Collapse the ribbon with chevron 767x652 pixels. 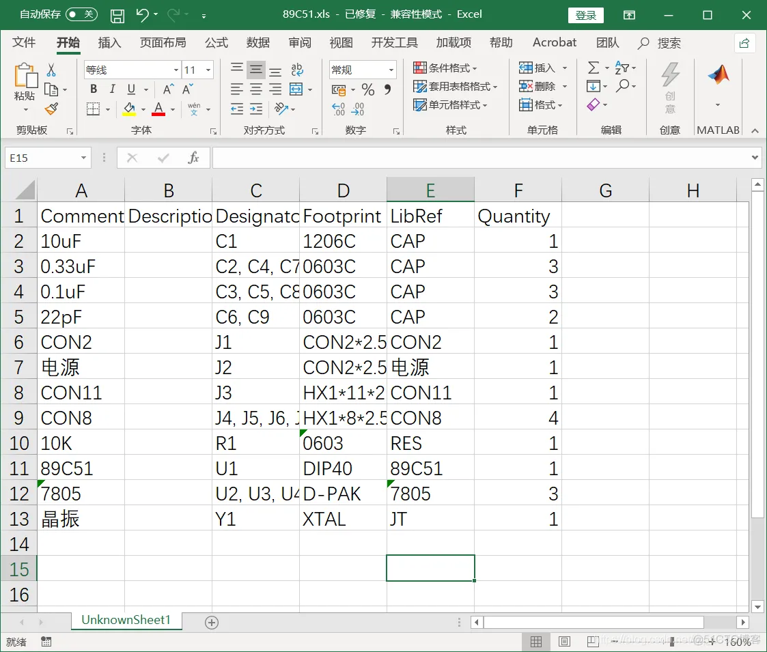point(755,130)
